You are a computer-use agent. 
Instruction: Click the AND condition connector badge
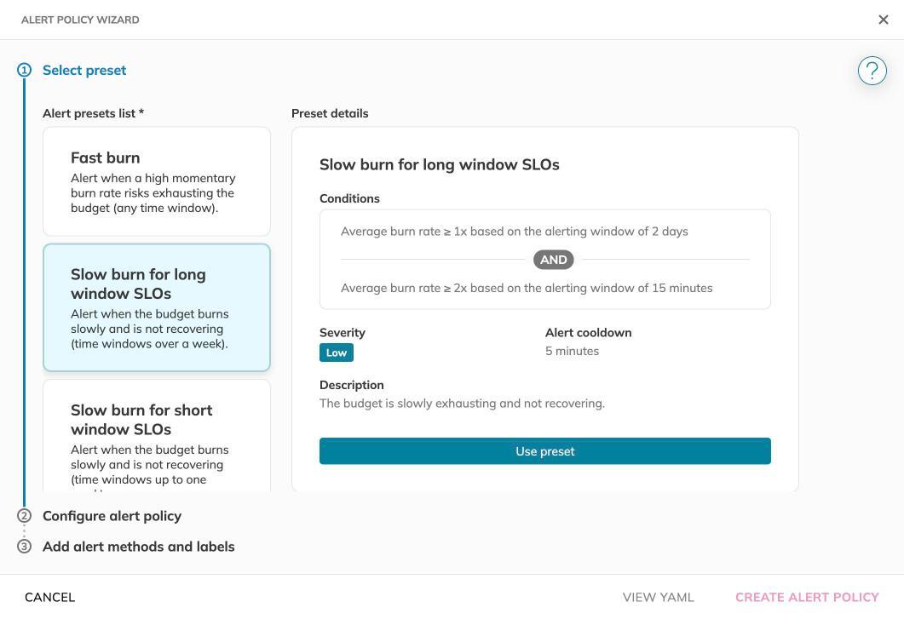[x=554, y=260]
